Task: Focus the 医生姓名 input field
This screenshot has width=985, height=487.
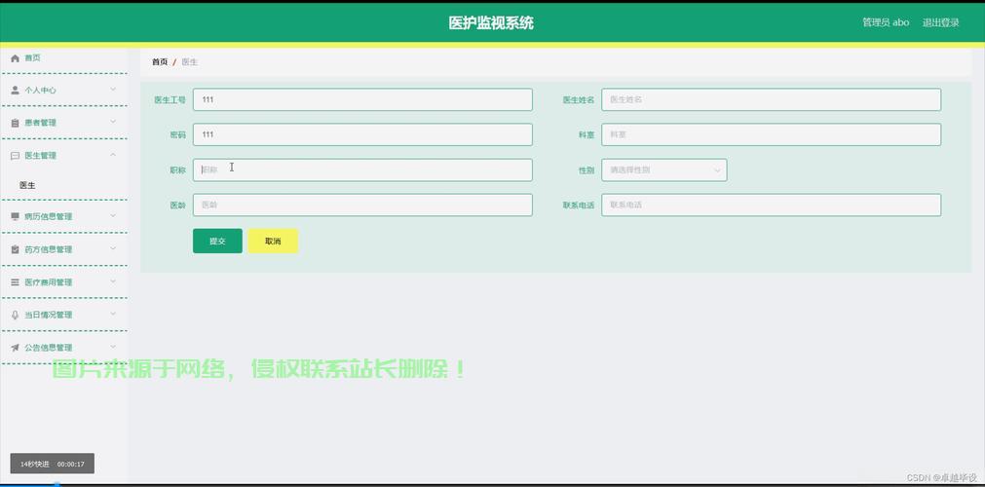Action: (771, 99)
